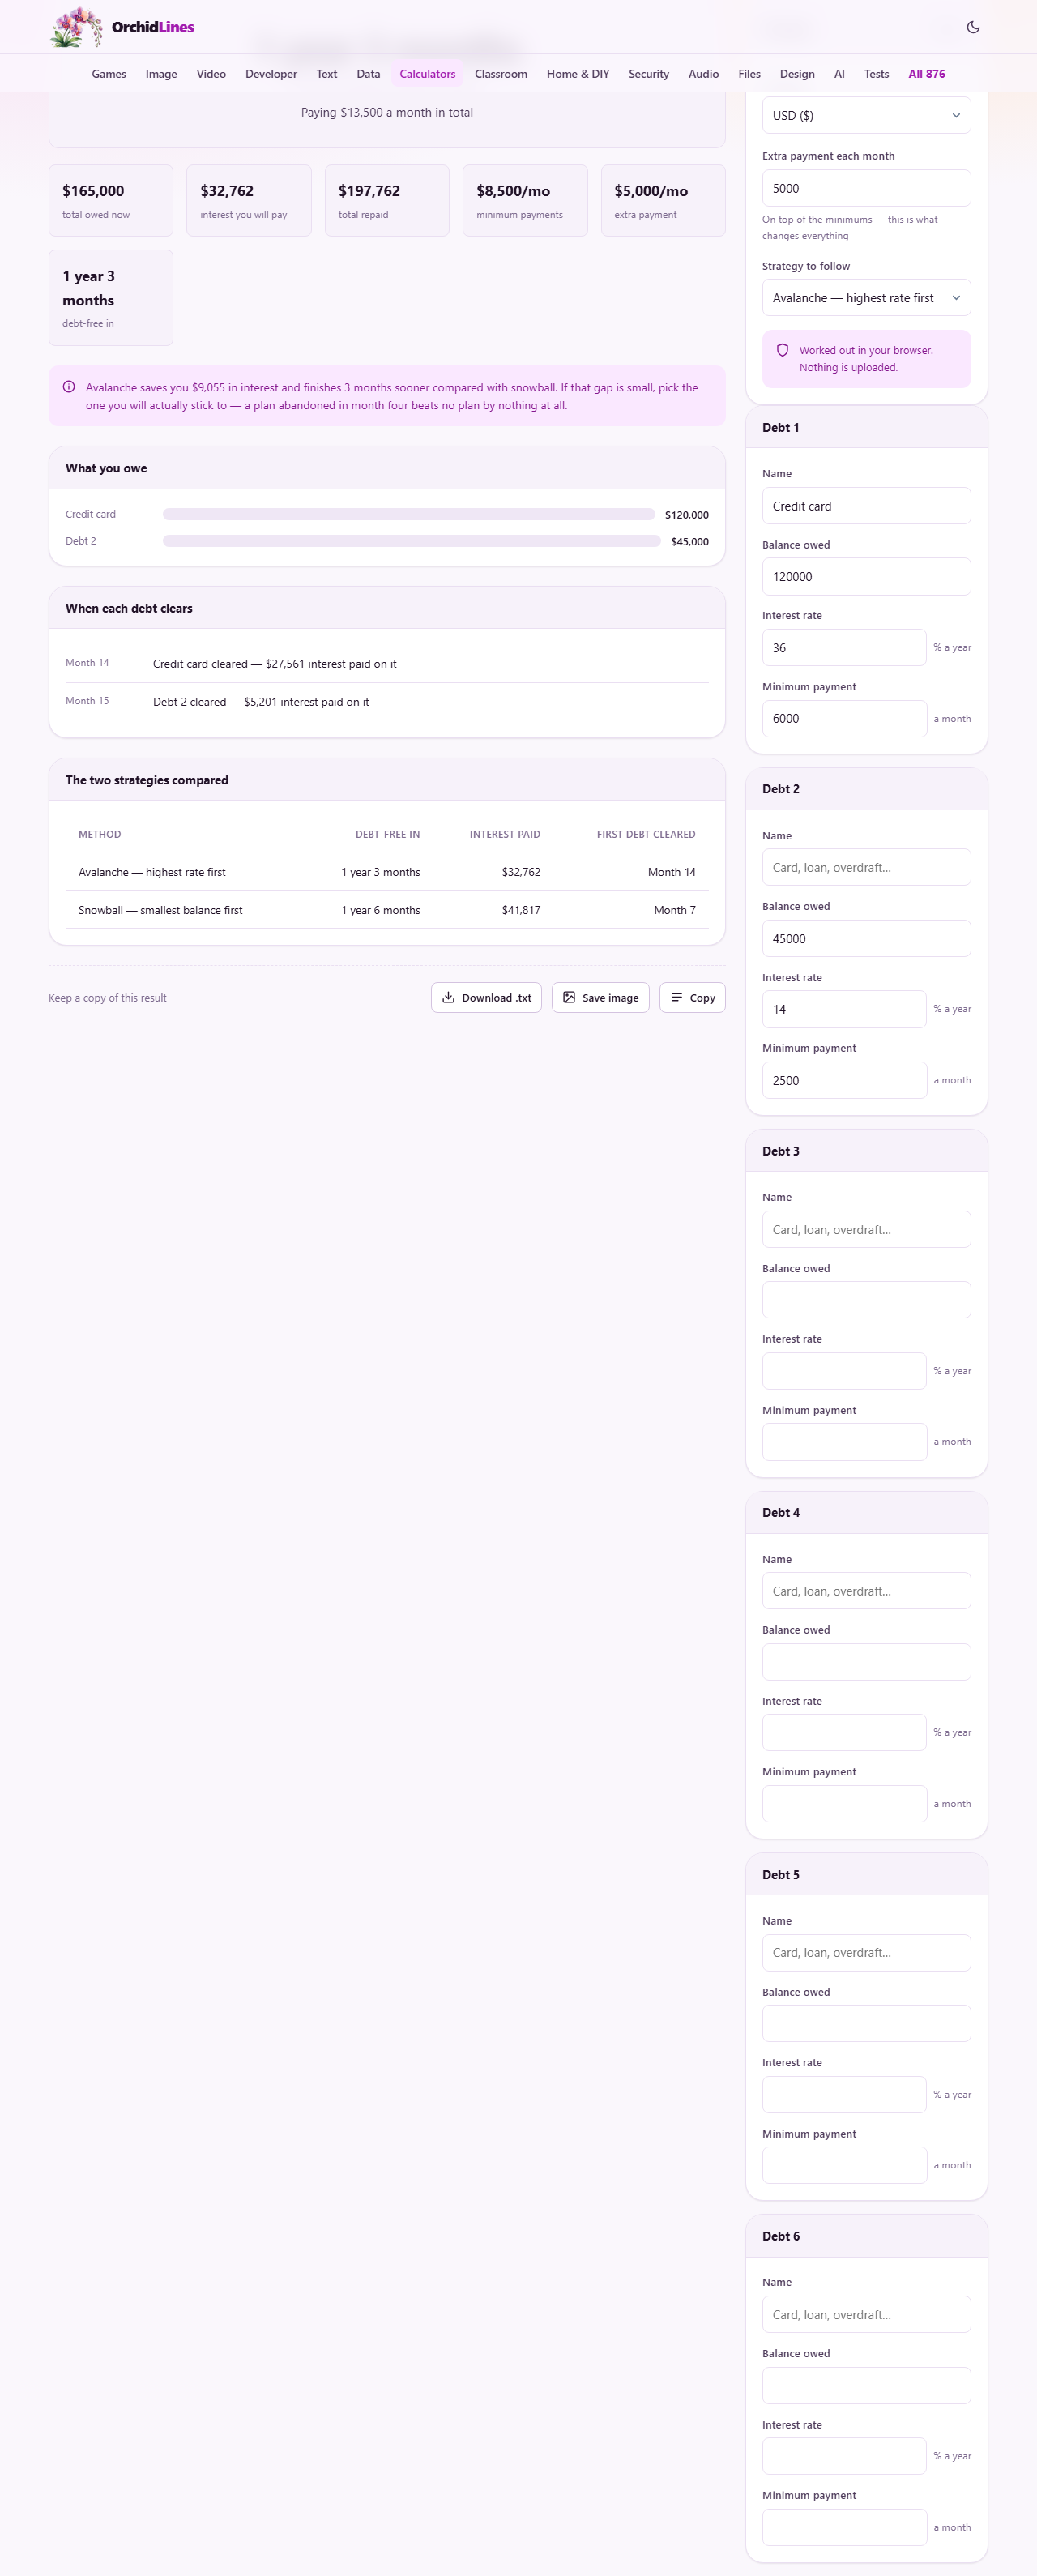
Task: Click the $41,817 interest paid cell
Action: pos(521,910)
